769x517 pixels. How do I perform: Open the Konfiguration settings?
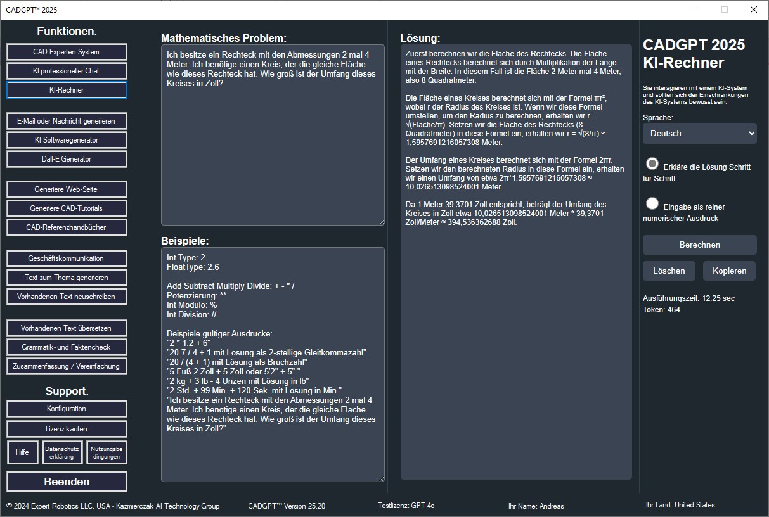point(67,409)
